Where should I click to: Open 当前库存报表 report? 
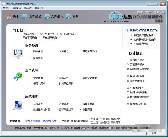coord(137,60)
